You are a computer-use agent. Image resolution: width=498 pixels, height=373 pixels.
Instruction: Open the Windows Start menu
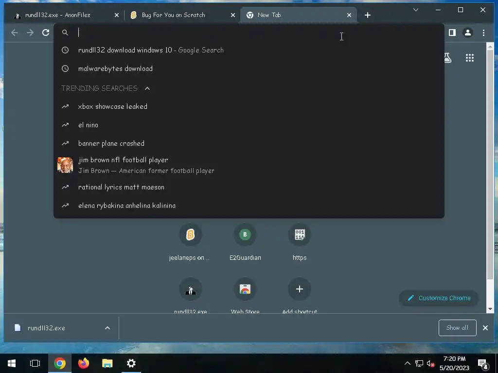coord(12,363)
